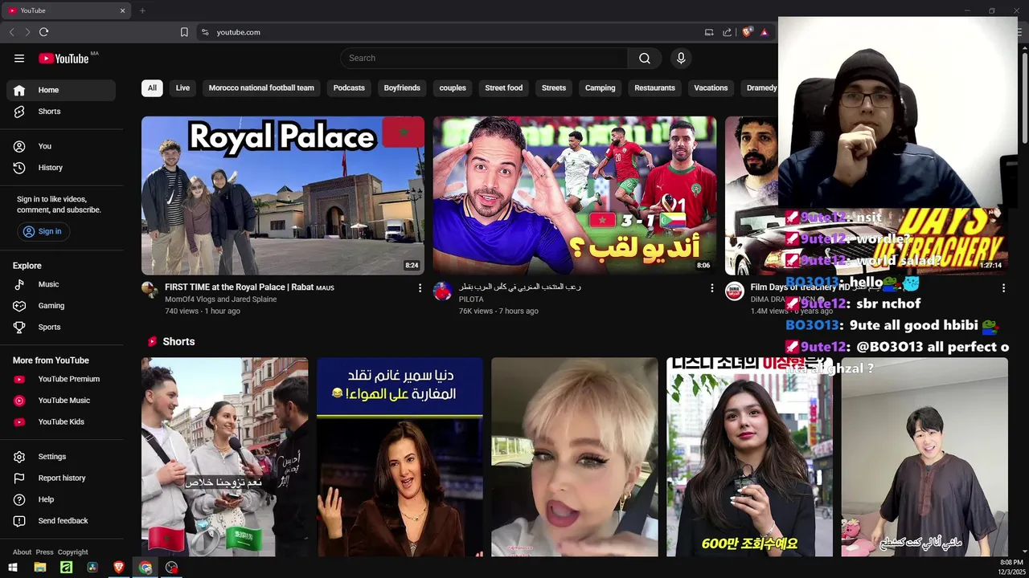
Task: Open OBS Studio from the taskbar
Action: coord(171,568)
